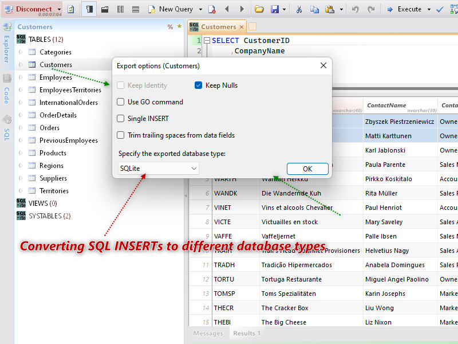Select the horizontal split view icon
The image size is (458, 344).
[x=136, y=9]
